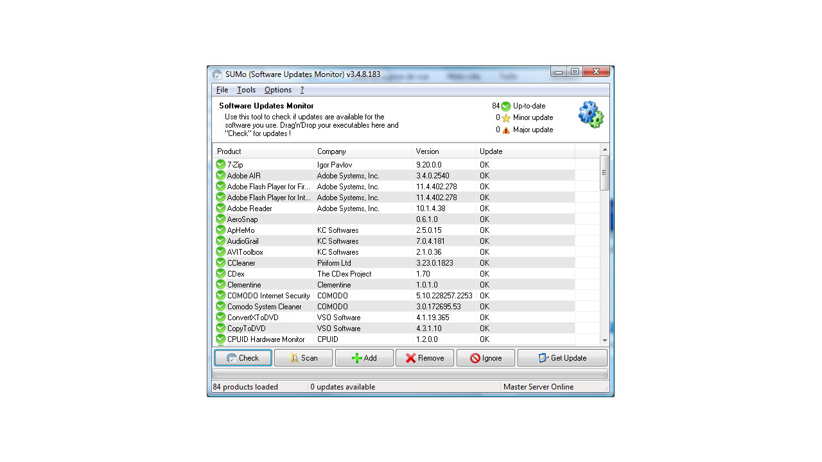
Task: Click the status icon next to CCleaner
Action: [221, 262]
